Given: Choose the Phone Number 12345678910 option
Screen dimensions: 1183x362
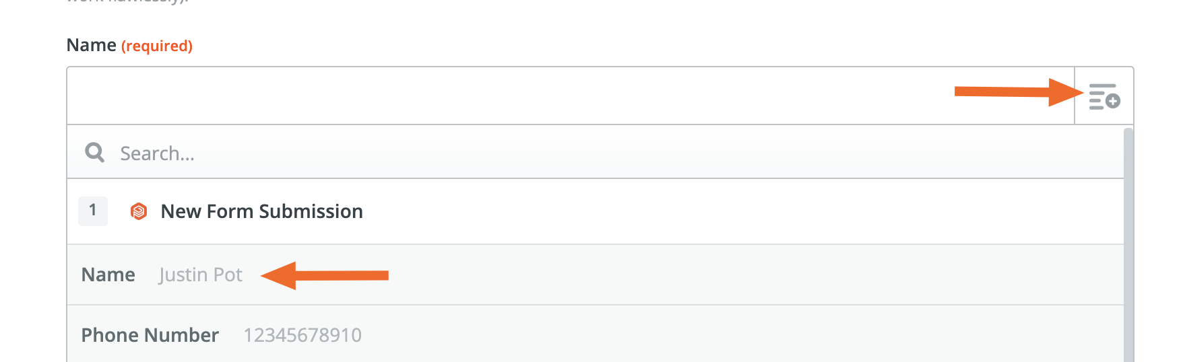Looking at the screenshot, I should pyautogui.click(x=595, y=334).
